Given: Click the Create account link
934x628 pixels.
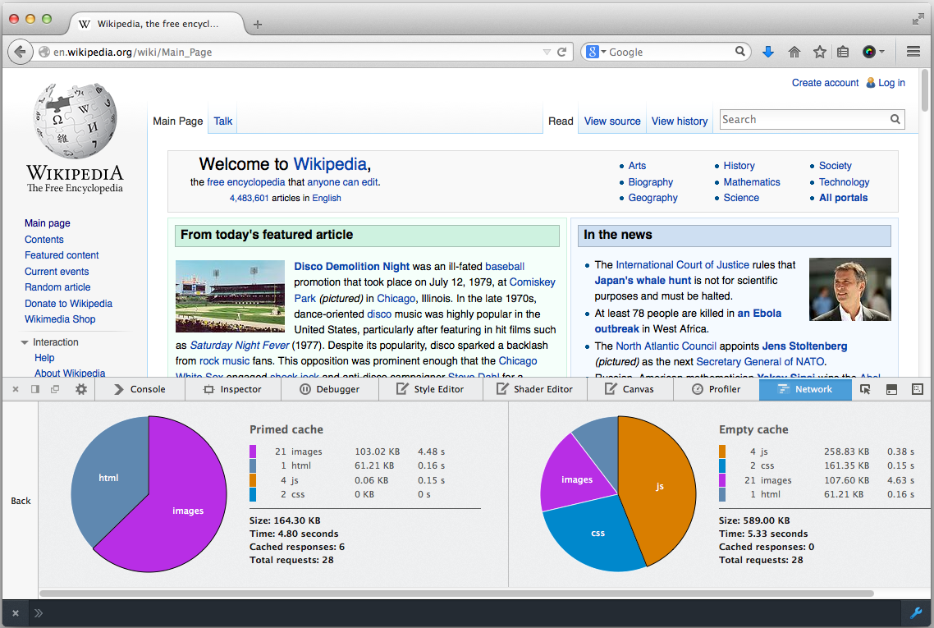Looking at the screenshot, I should pyautogui.click(x=825, y=83).
